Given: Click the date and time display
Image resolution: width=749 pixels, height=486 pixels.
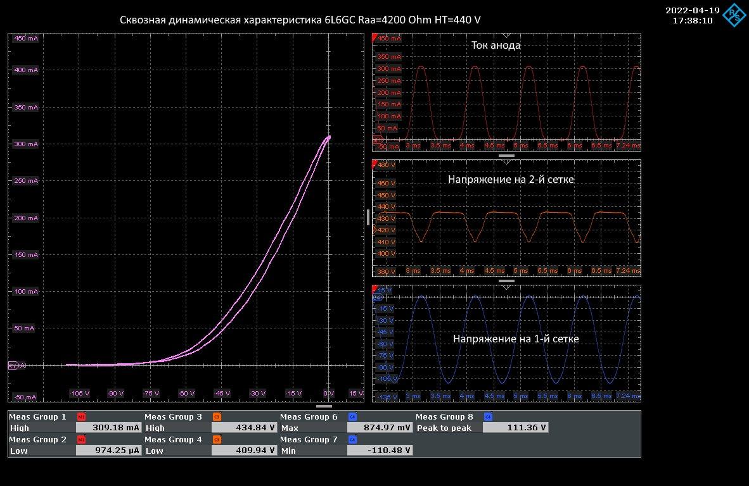Looking at the screenshot, I should click(692, 15).
